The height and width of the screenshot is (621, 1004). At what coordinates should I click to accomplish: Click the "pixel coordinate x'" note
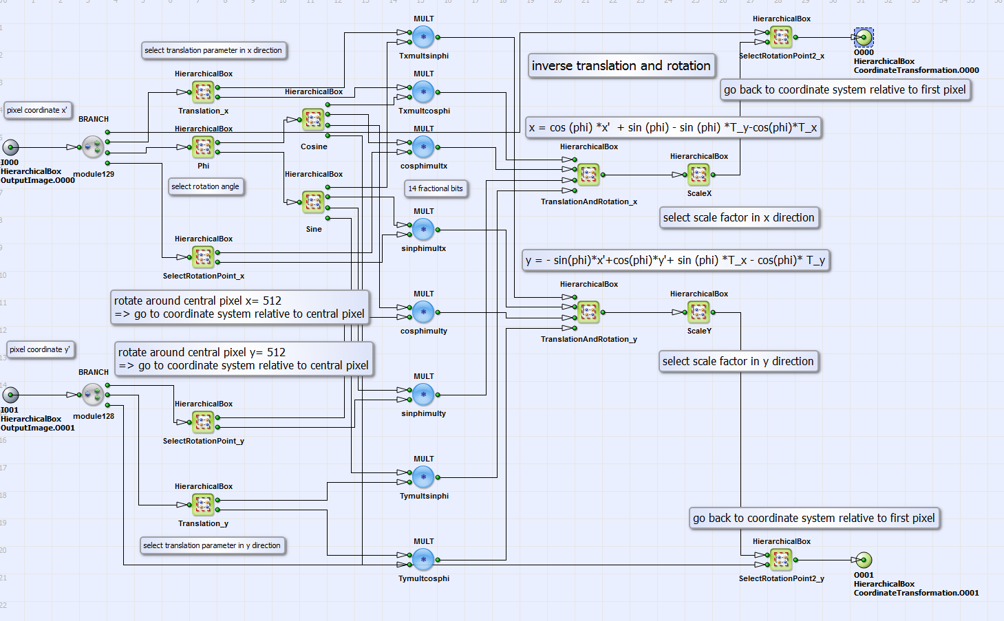click(x=37, y=110)
